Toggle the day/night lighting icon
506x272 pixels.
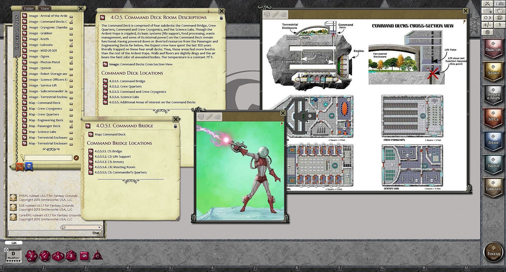click(487, 18)
